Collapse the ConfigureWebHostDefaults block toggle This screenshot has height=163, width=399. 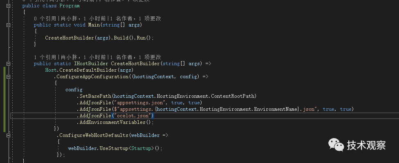coord(8,135)
